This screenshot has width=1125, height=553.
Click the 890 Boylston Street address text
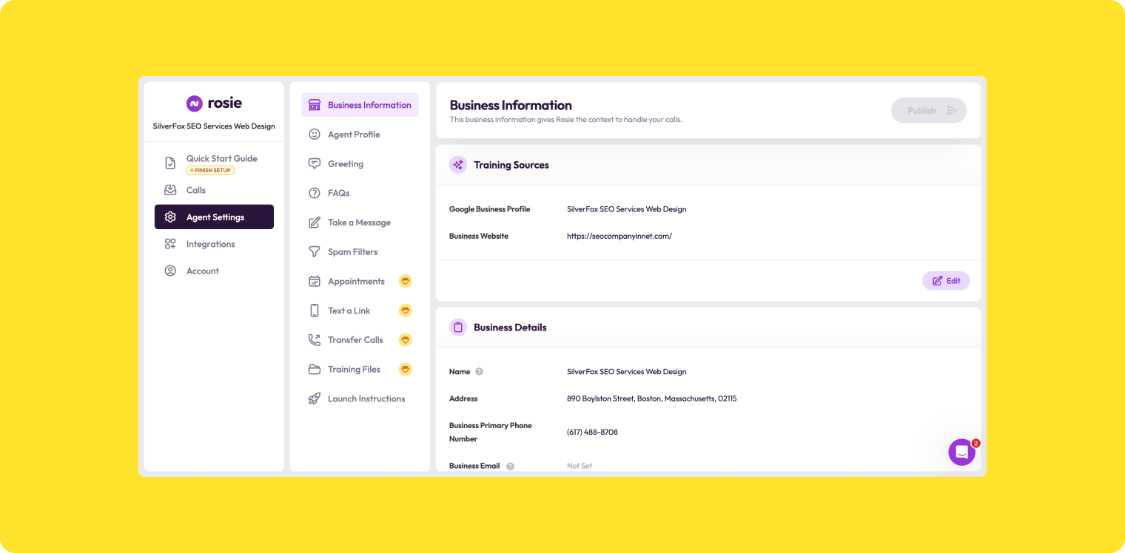(x=651, y=398)
